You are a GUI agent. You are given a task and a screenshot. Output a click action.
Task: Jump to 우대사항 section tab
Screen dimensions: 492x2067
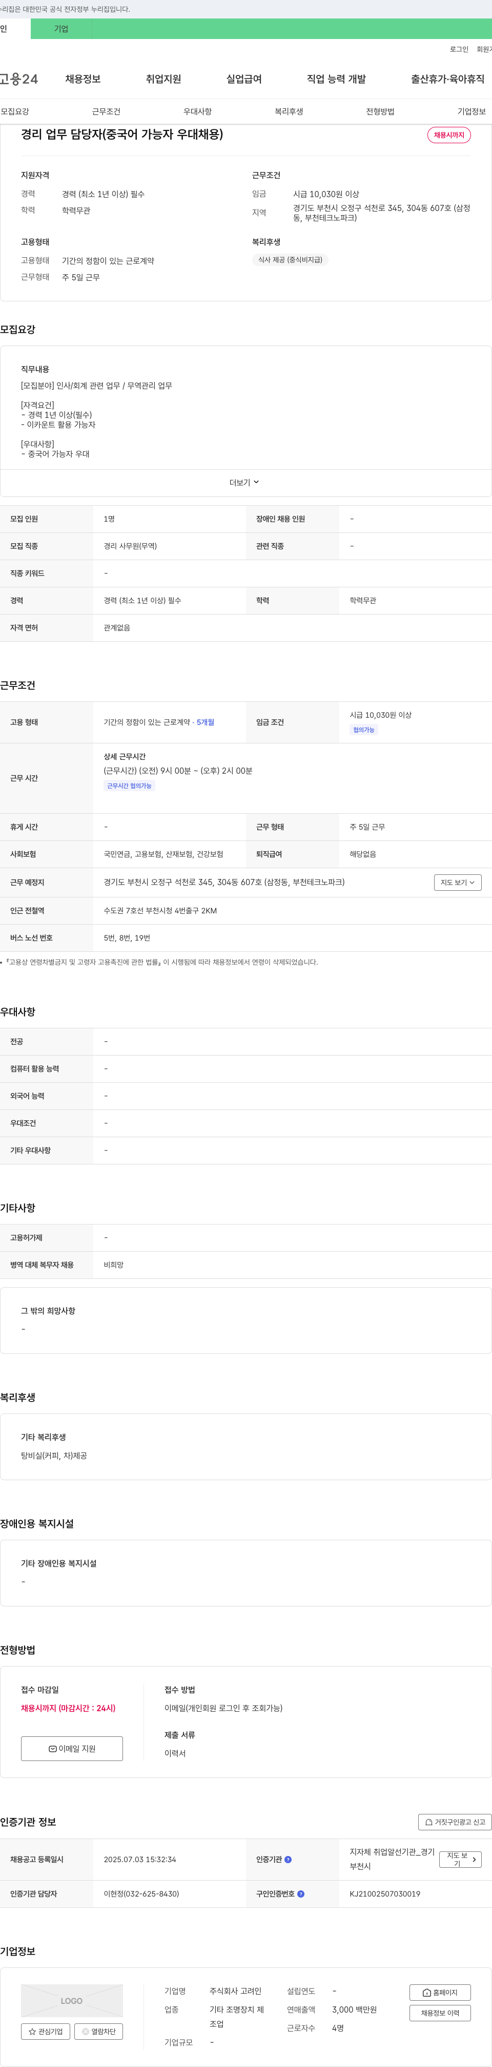point(197,111)
